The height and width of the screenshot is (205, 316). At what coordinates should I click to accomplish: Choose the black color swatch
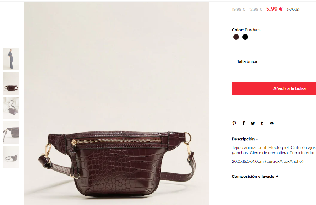(x=245, y=37)
